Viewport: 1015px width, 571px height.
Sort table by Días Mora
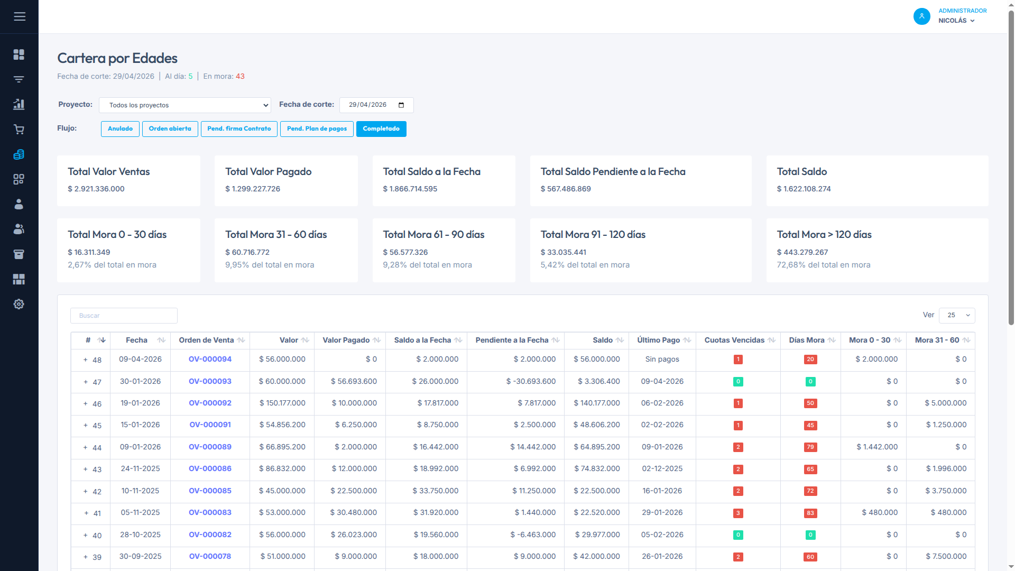832,340
